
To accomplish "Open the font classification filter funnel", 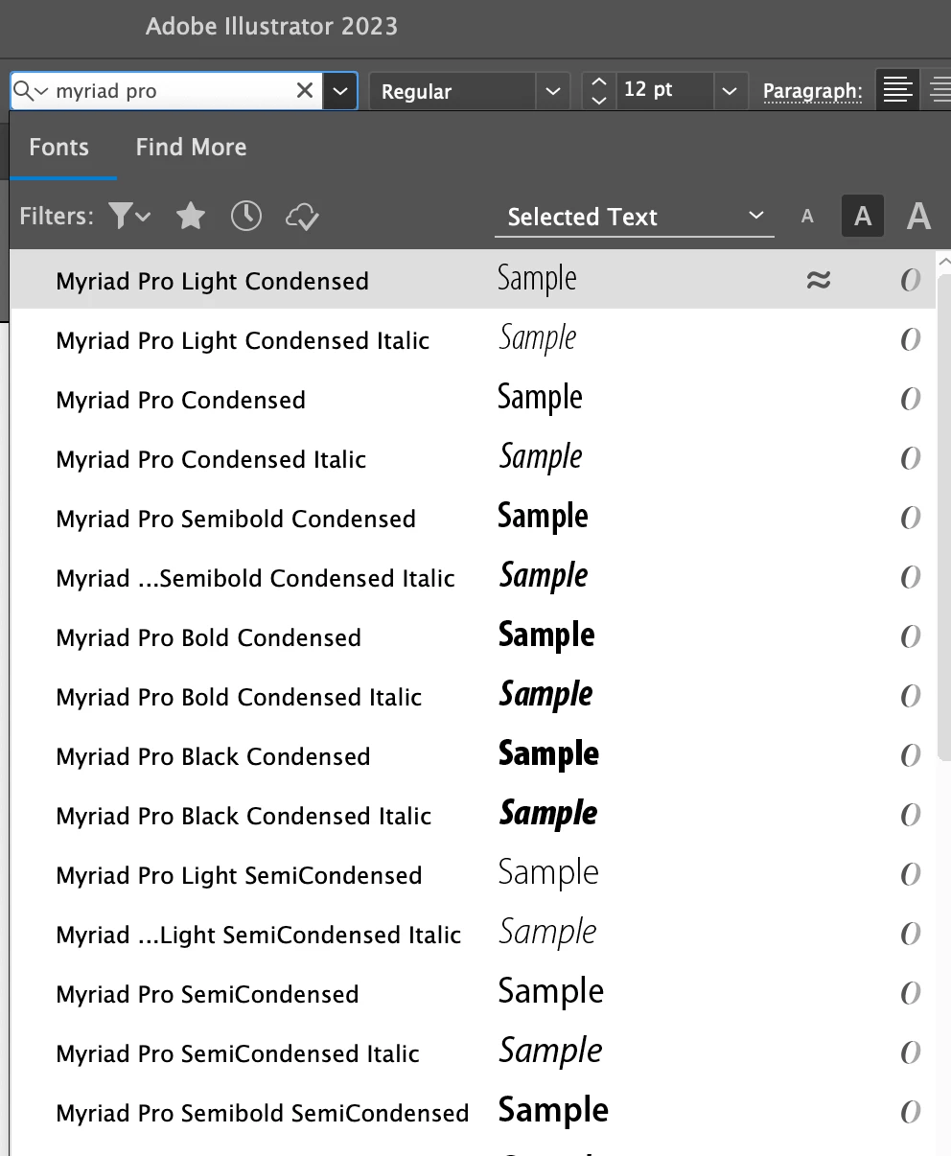I will click(129, 216).
